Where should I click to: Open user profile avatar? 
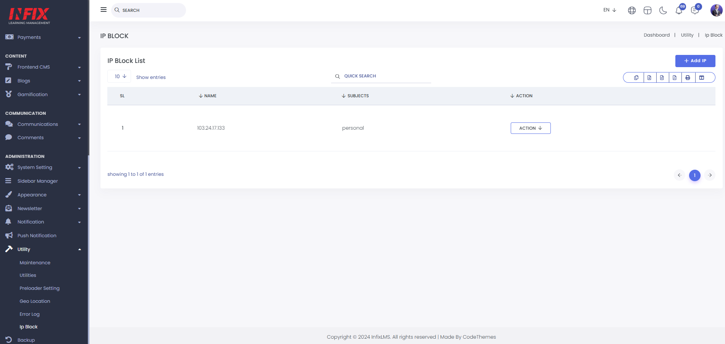[x=716, y=10]
